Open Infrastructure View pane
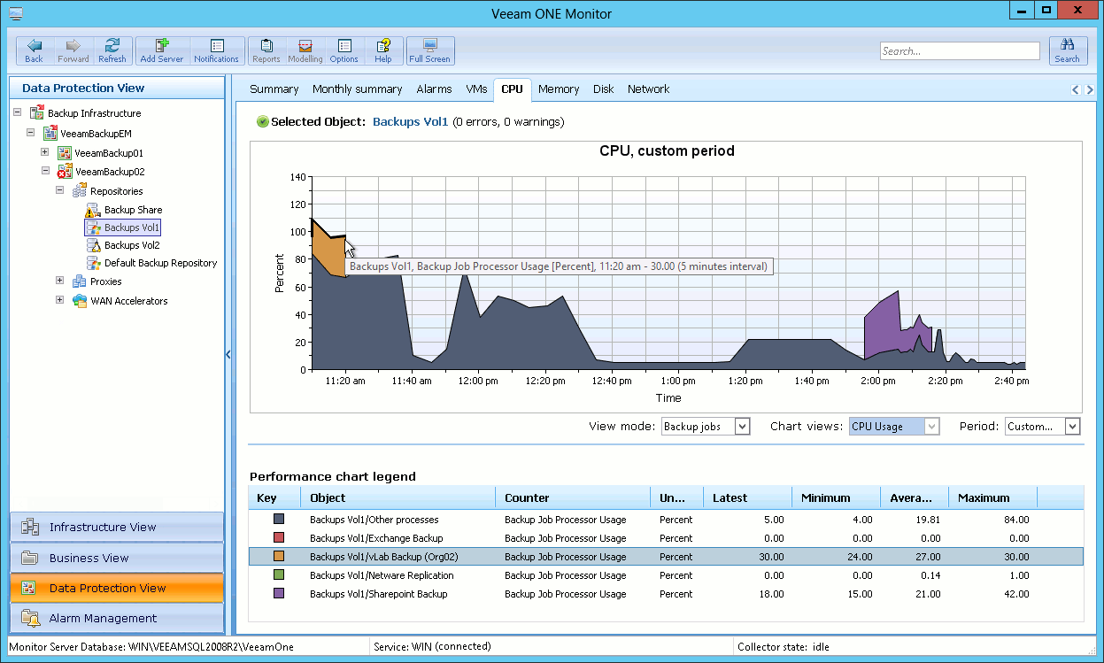The height and width of the screenshot is (663, 1104). click(117, 528)
